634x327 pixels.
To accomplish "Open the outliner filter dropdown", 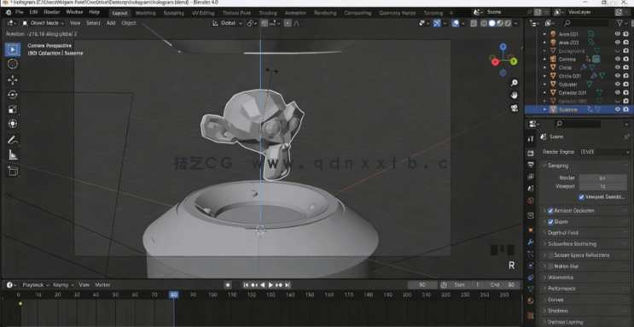I will point(622,23).
